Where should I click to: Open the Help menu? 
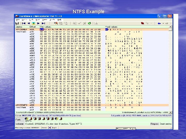point(59,20)
